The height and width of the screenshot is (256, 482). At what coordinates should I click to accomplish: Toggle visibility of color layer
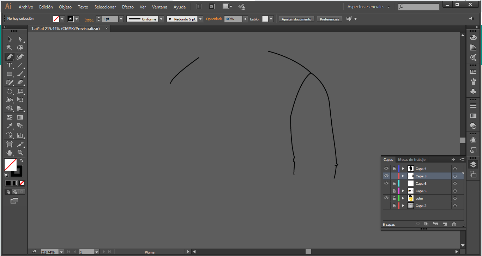click(x=386, y=198)
